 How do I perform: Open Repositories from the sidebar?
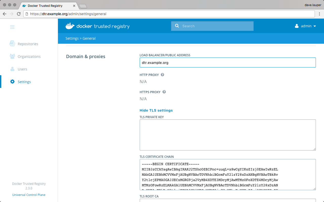28,44
